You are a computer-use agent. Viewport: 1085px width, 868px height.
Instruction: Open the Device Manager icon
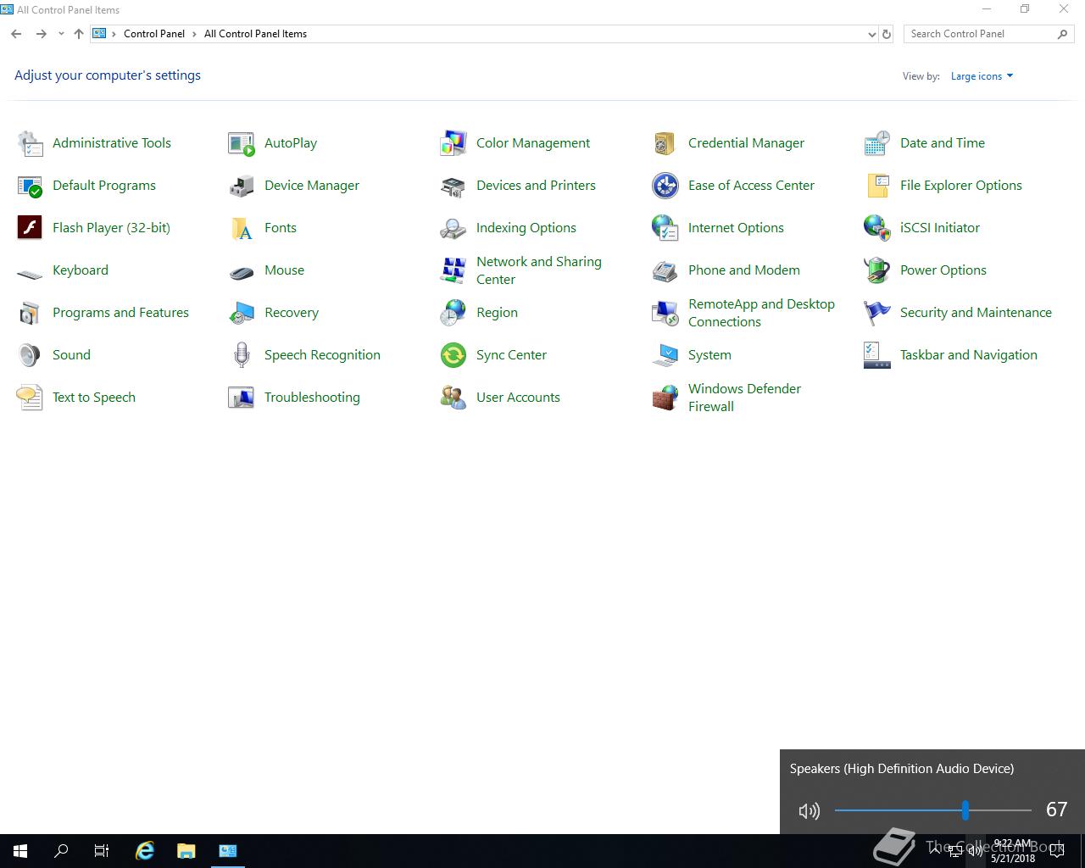point(242,186)
